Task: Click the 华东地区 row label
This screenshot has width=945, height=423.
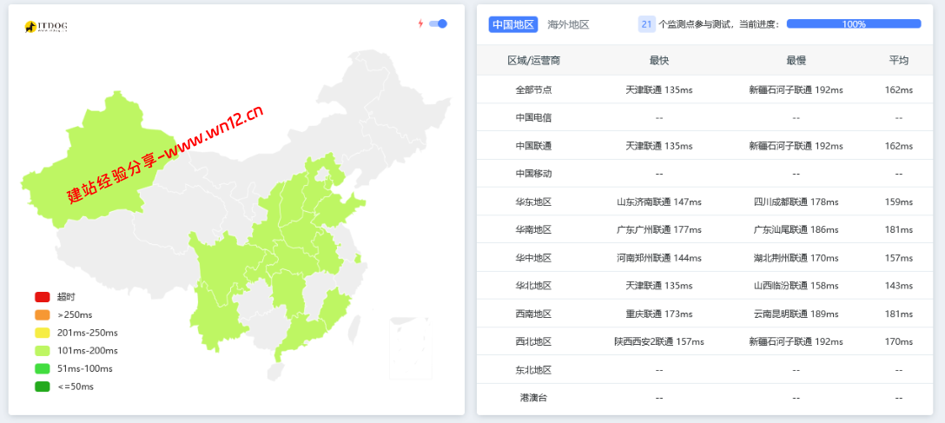Action: coord(533,202)
